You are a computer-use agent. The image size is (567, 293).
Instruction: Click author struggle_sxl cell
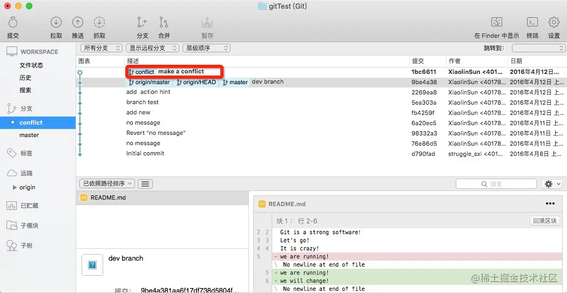pos(475,154)
